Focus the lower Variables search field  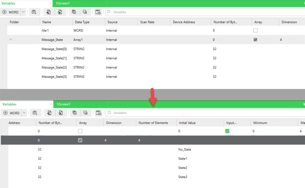[x=205, y=113]
